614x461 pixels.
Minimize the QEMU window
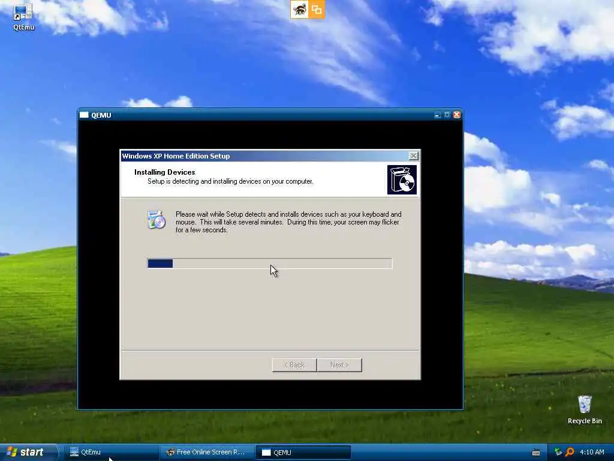click(437, 115)
